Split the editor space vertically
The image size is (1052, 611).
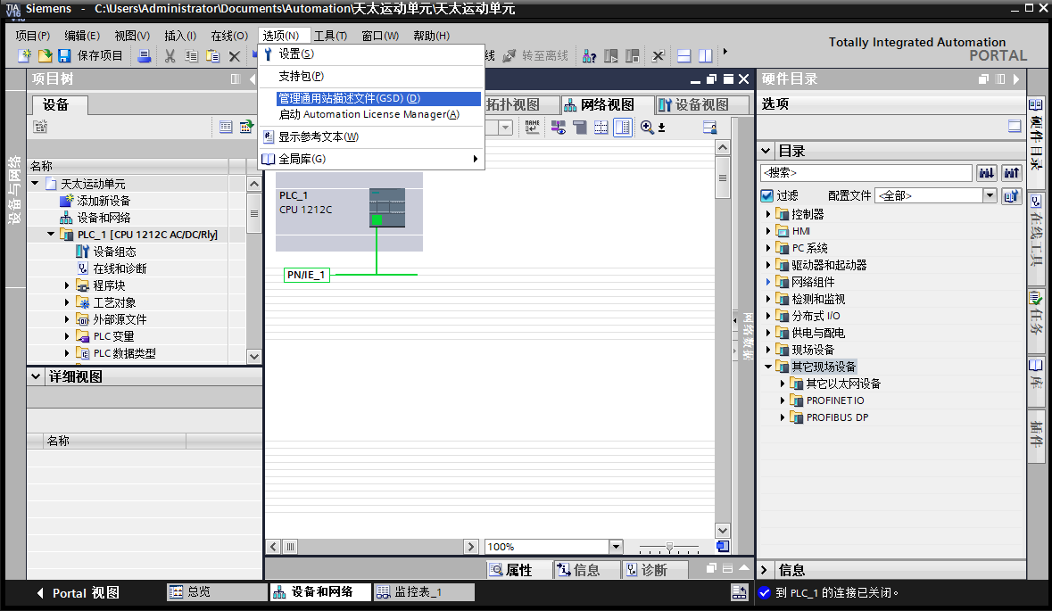coord(705,56)
